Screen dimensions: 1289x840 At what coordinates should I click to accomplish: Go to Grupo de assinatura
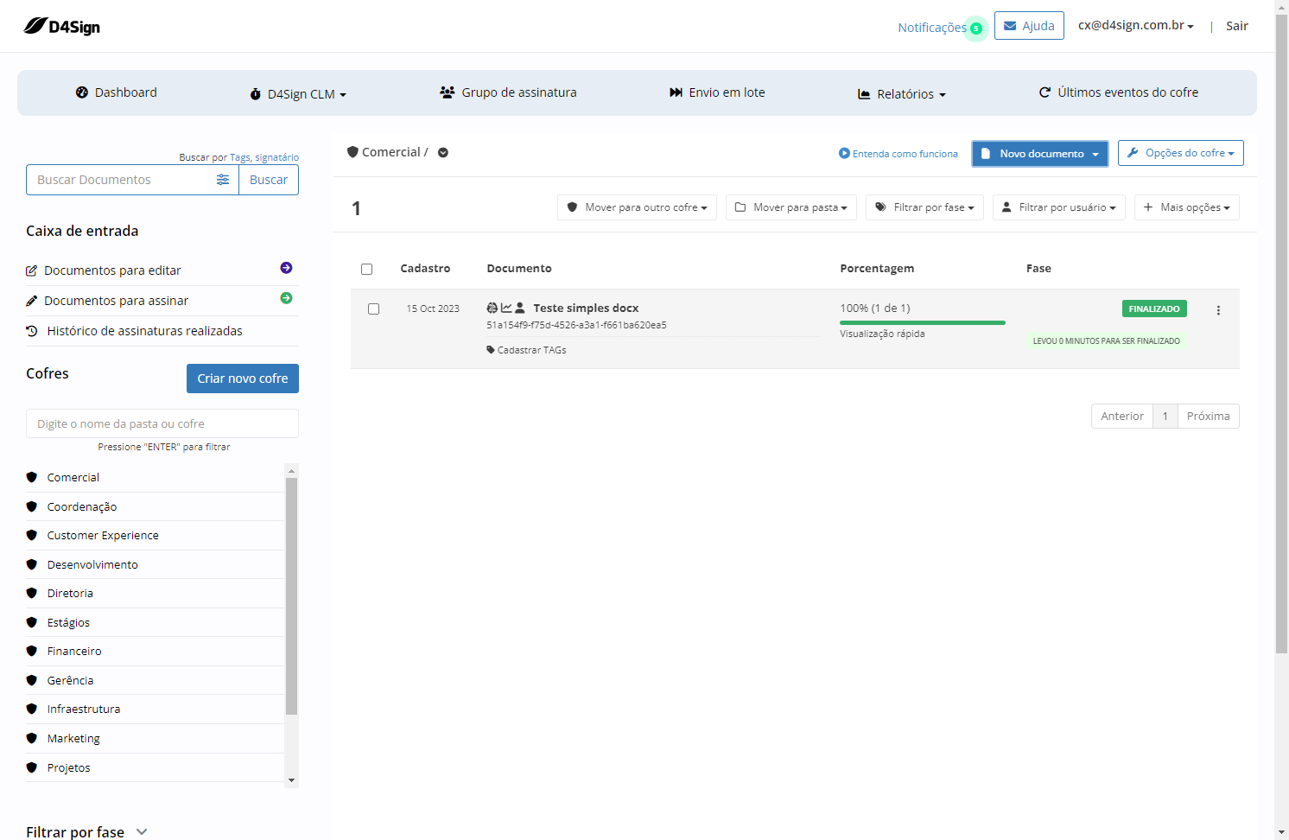(508, 92)
